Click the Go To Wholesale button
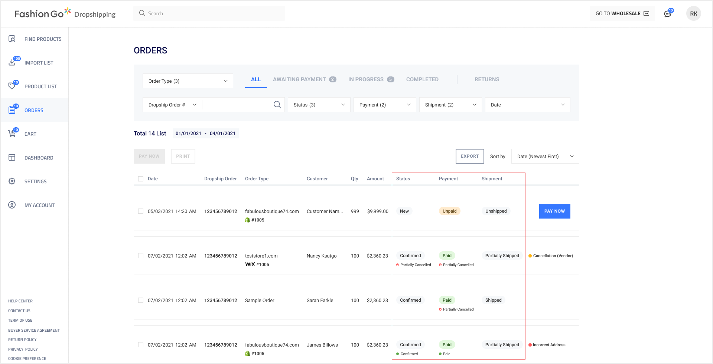Viewport: 713px width, 364px height. pos(622,13)
